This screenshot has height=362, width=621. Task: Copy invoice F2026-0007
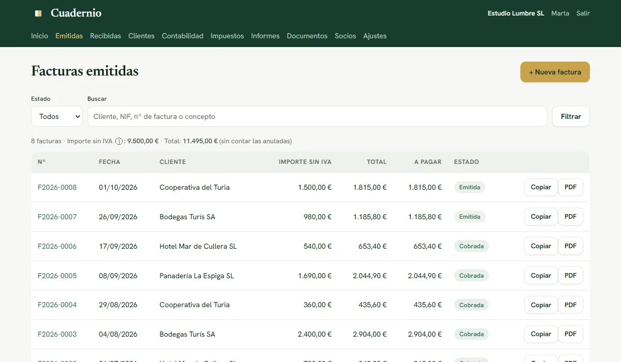coord(541,217)
